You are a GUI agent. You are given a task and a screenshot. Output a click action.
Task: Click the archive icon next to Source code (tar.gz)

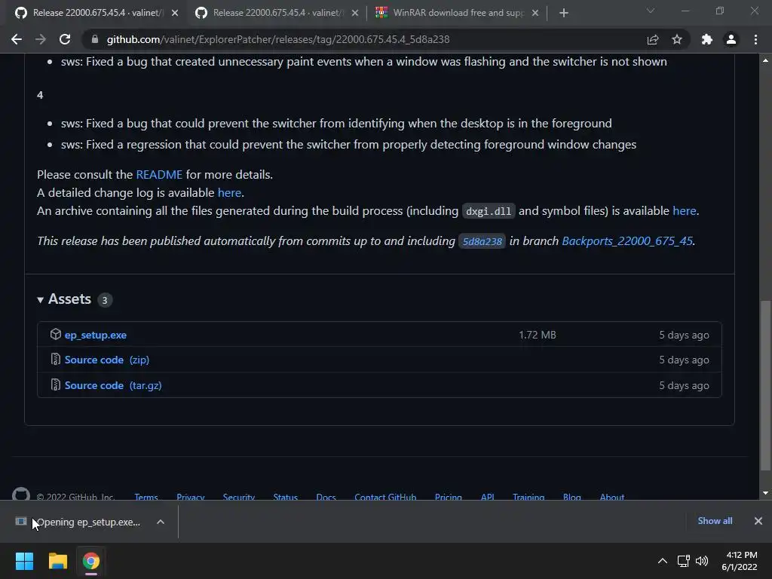point(55,385)
